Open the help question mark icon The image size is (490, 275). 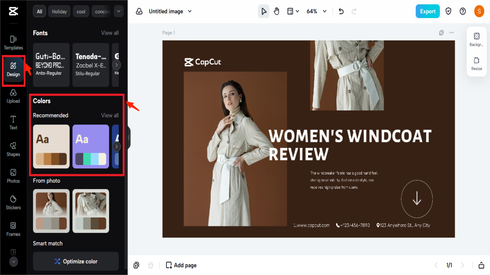463,11
